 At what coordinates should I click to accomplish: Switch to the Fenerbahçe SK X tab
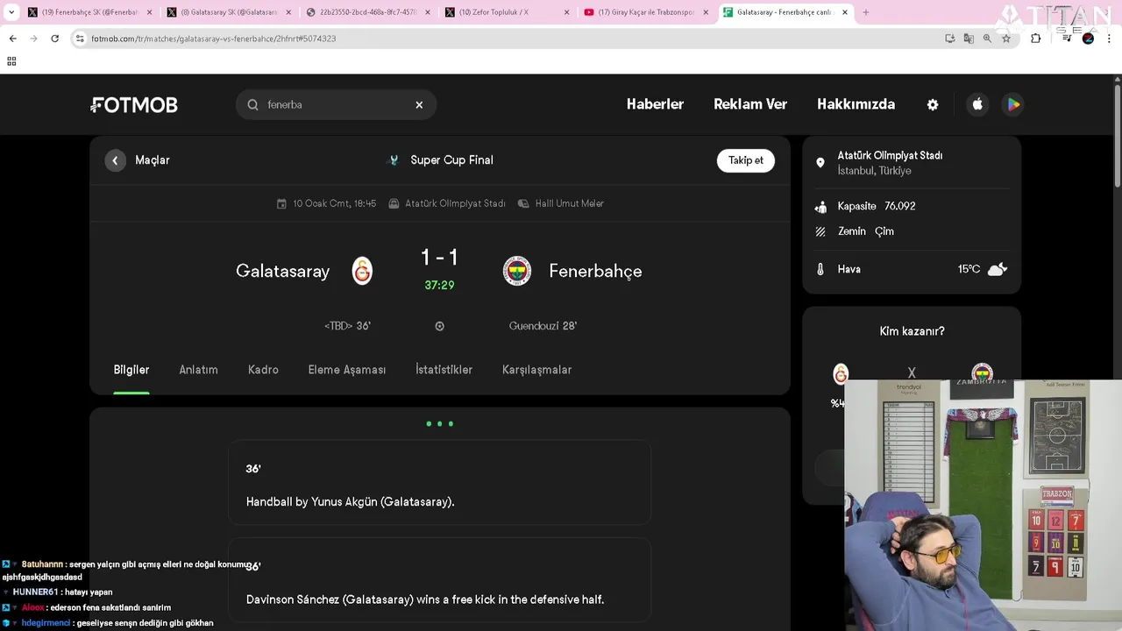pos(89,12)
